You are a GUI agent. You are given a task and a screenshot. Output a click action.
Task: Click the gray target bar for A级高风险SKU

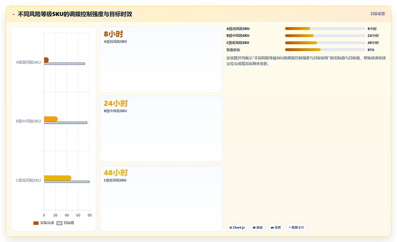pos(65,64)
